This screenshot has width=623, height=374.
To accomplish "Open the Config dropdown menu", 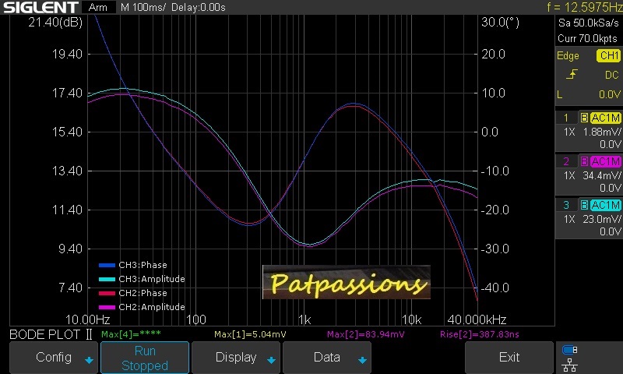I will (54, 358).
